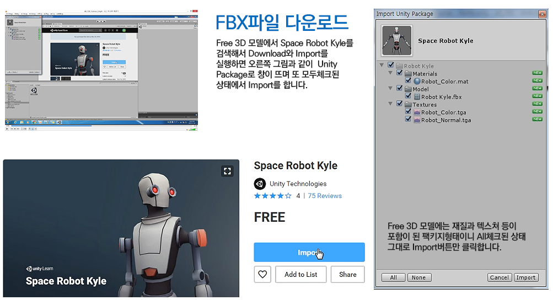Click the heart favorite icon
Viewport: 553px width, 300px height.
tap(262, 274)
